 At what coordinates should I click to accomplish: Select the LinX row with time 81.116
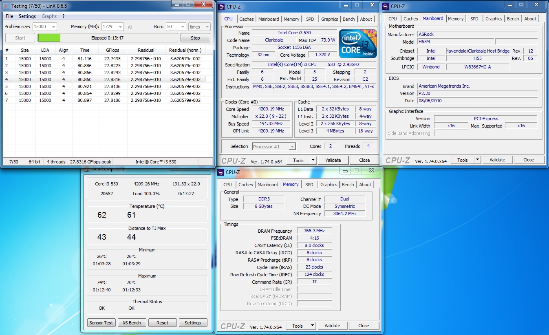(x=104, y=59)
